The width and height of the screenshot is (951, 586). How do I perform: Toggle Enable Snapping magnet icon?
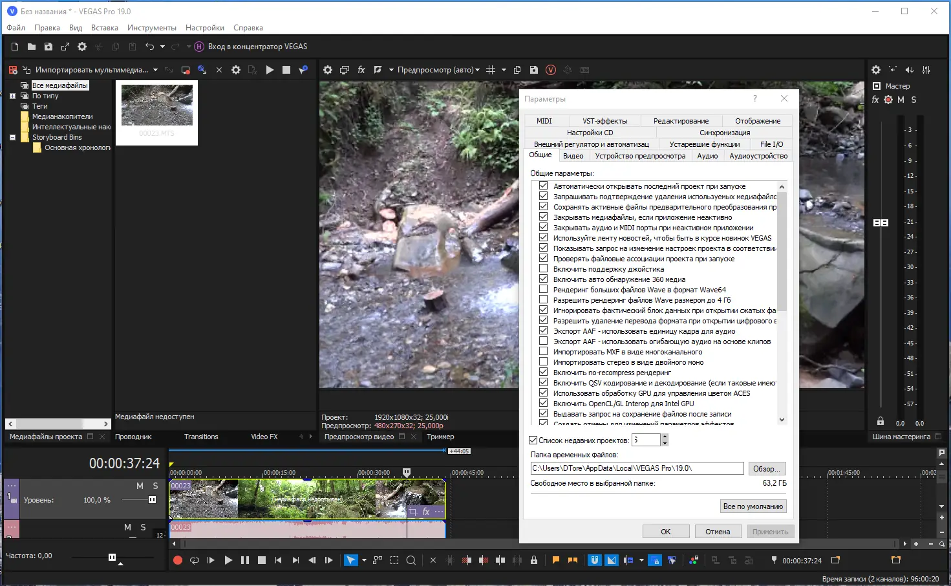coord(594,560)
